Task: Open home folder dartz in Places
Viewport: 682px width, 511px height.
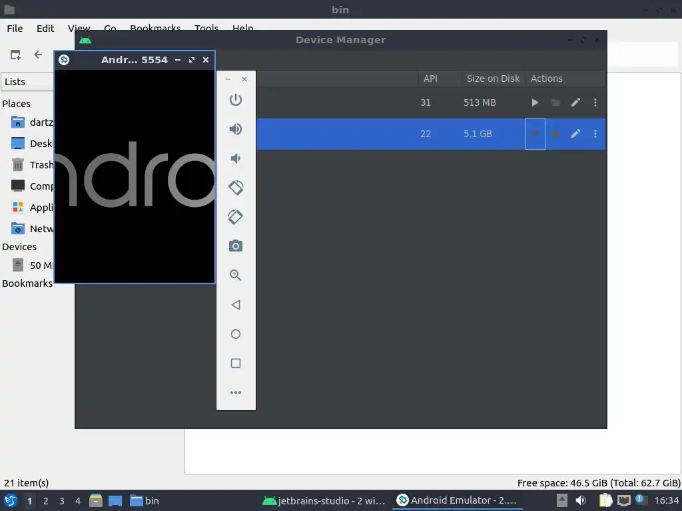Action: point(33,122)
